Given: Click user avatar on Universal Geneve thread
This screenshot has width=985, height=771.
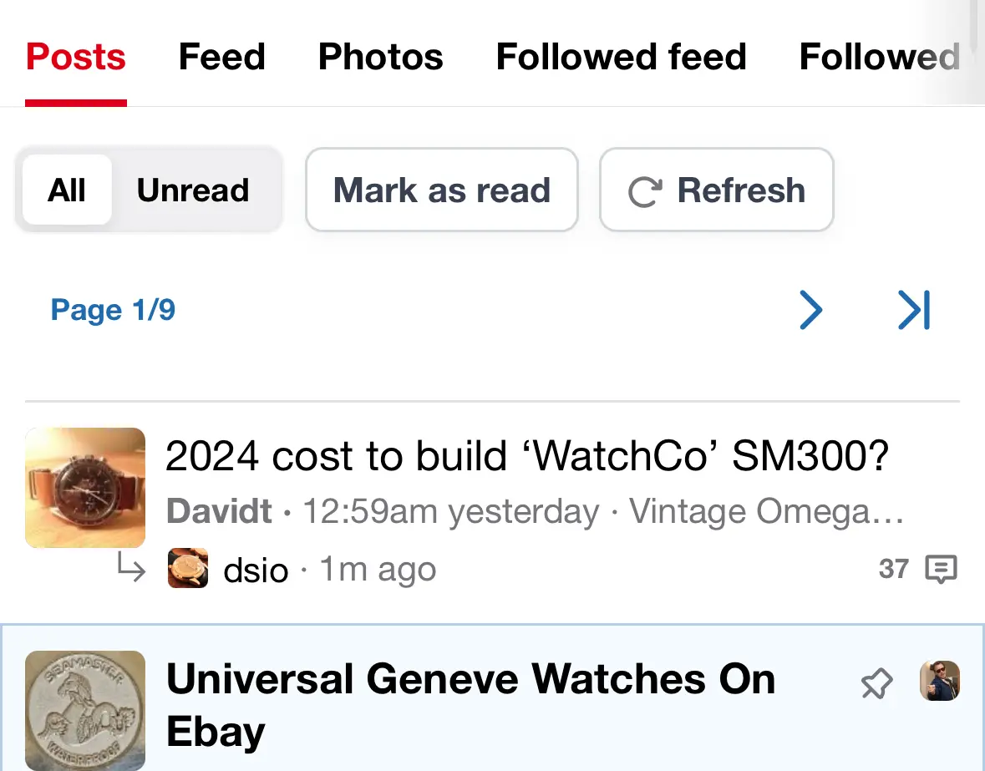Looking at the screenshot, I should pos(940,681).
